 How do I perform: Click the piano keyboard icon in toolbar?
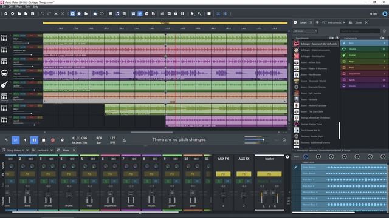coord(133,13)
